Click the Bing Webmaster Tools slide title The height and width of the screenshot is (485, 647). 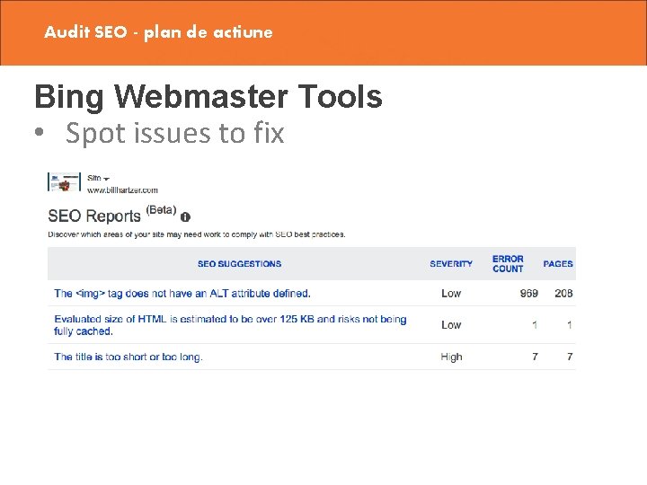click(208, 97)
